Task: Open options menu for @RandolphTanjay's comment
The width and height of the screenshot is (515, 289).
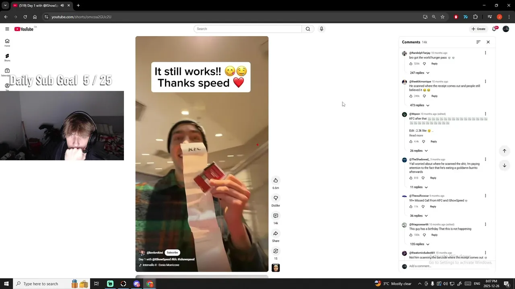Action: click(x=485, y=53)
